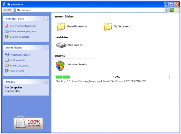
Task: Click the Checking file path status text
Action: click(x=101, y=81)
